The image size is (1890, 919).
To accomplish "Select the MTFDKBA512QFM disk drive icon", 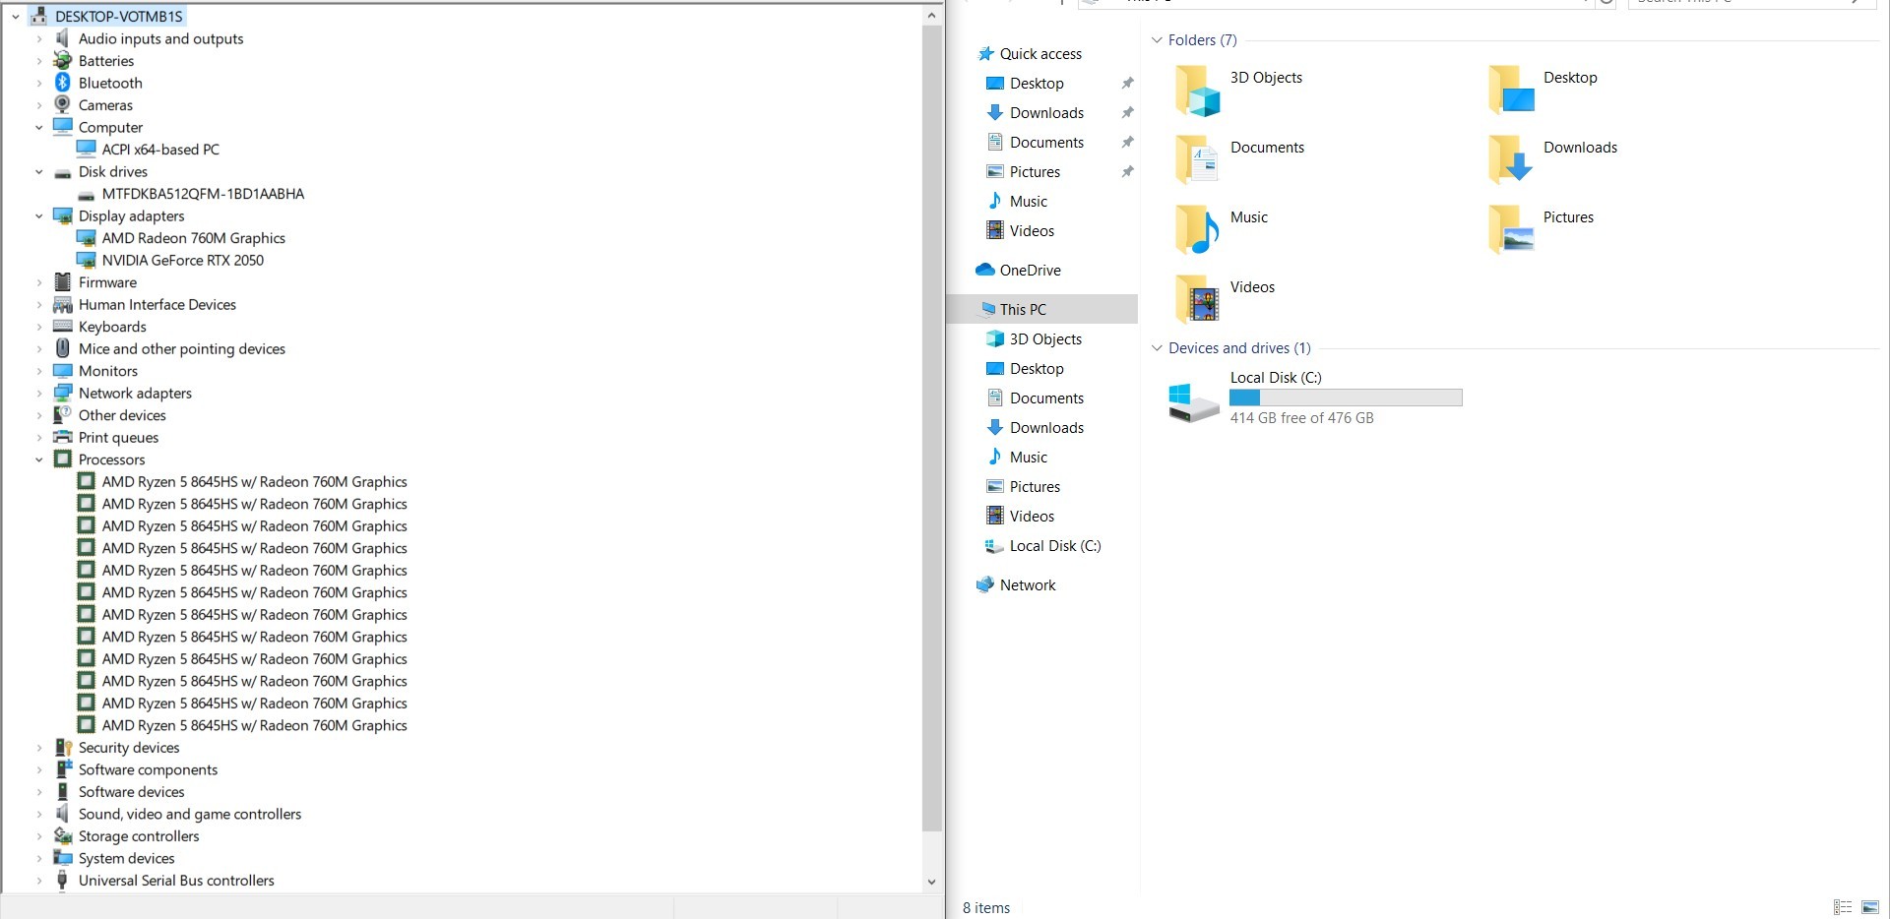I will click(88, 194).
